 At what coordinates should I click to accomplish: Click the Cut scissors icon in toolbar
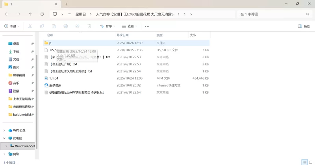(30, 26)
